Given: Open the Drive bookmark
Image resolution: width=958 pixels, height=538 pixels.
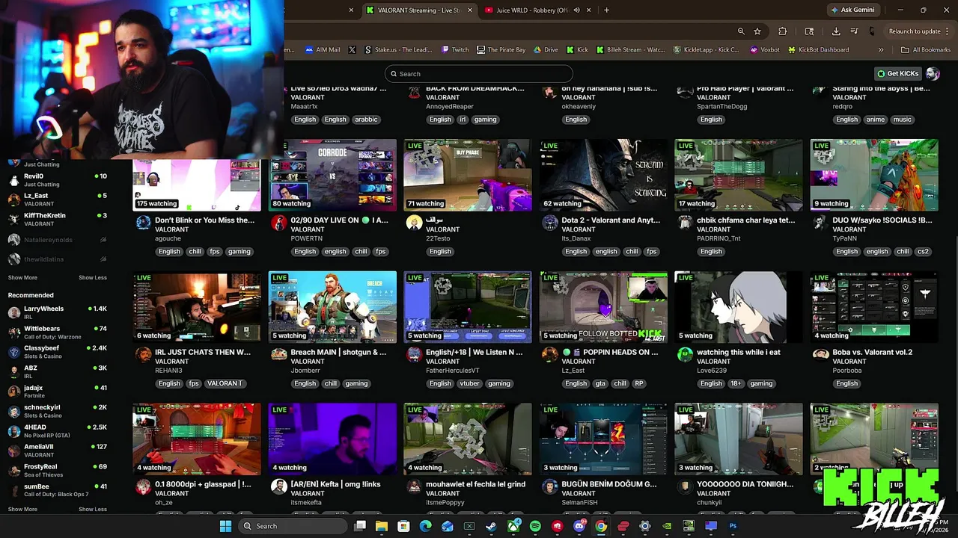Looking at the screenshot, I should (546, 50).
